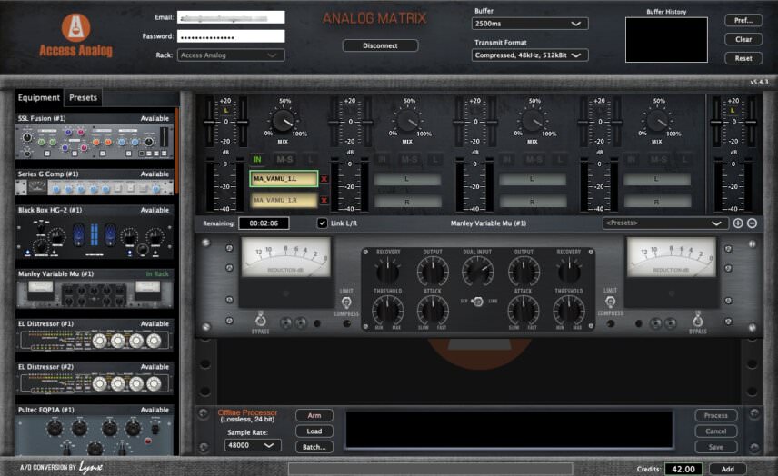Open preferences with the Pref... button

pos(743,20)
